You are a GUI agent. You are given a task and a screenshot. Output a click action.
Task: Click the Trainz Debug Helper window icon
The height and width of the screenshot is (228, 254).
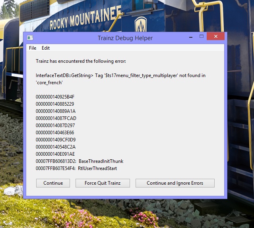30,38
